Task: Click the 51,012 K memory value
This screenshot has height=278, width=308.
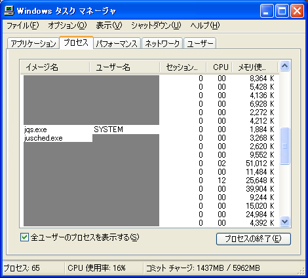Action: click(x=260, y=164)
